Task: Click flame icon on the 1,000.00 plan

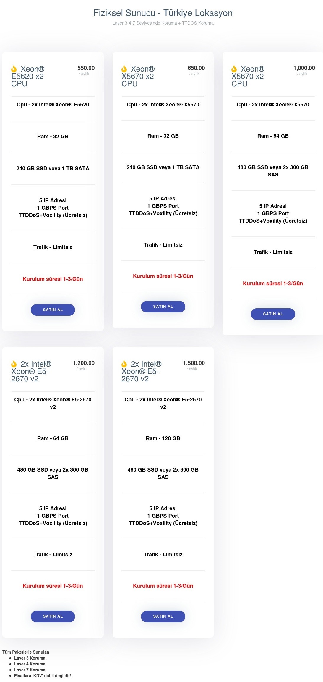Action: [x=234, y=69]
